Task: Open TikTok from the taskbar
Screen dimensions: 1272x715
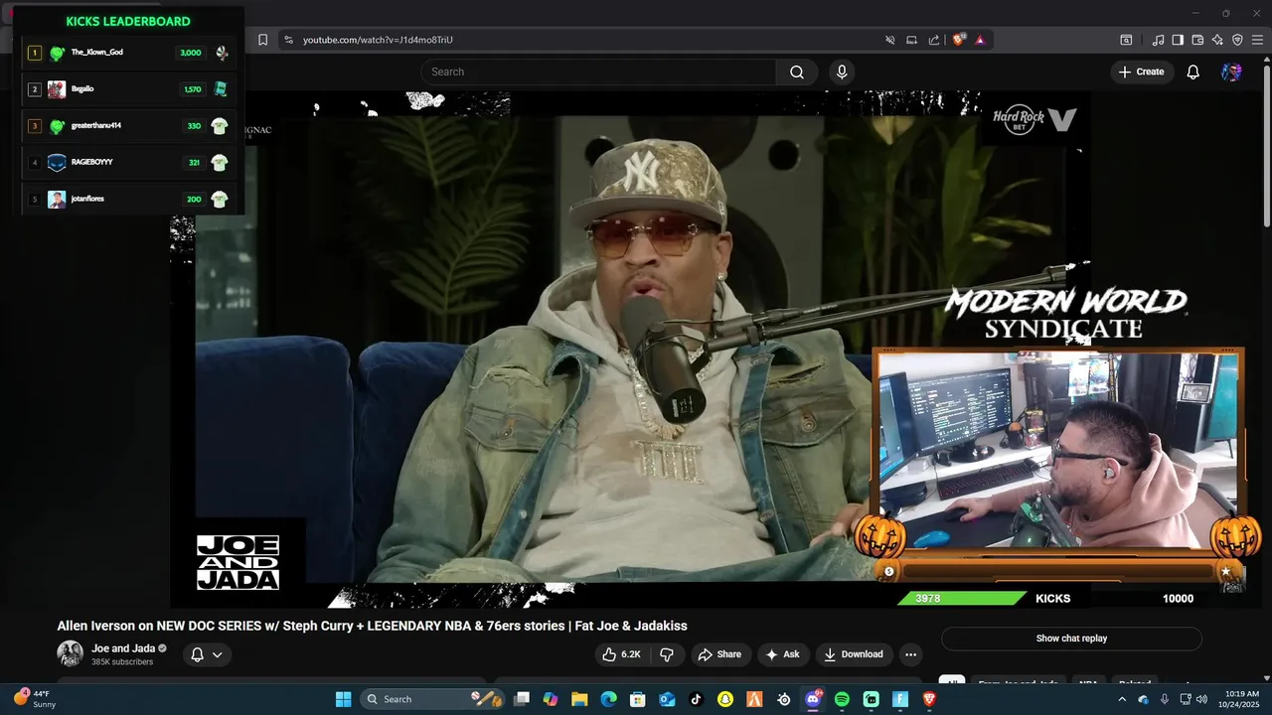Action: tap(696, 699)
